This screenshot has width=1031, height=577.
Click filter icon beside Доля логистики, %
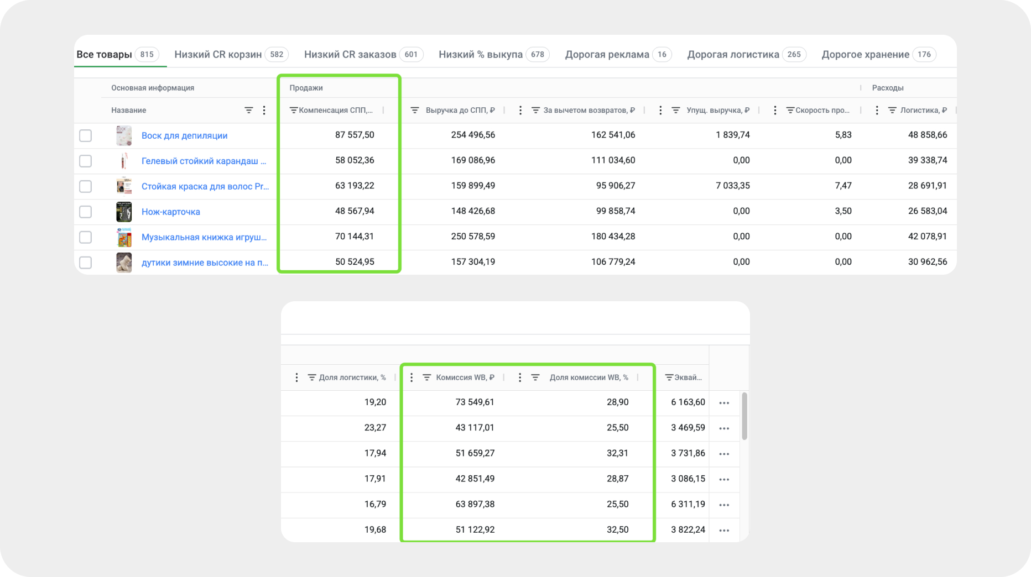point(312,377)
